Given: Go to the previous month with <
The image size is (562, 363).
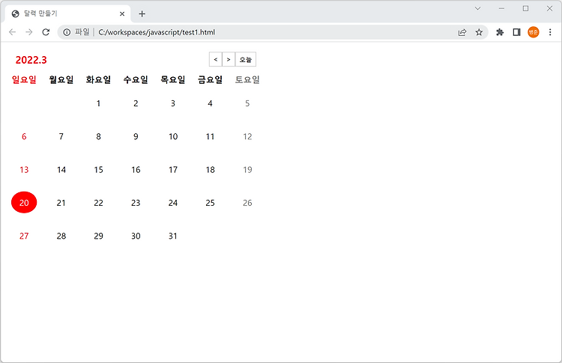Looking at the screenshot, I should (x=215, y=59).
